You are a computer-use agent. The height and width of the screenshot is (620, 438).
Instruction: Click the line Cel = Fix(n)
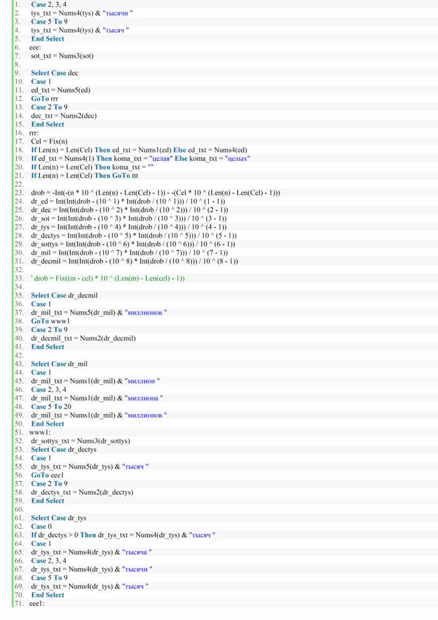coord(49,141)
